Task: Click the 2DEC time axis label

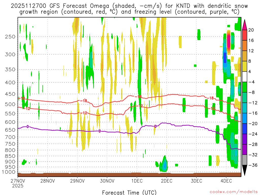Action: (x=167, y=181)
